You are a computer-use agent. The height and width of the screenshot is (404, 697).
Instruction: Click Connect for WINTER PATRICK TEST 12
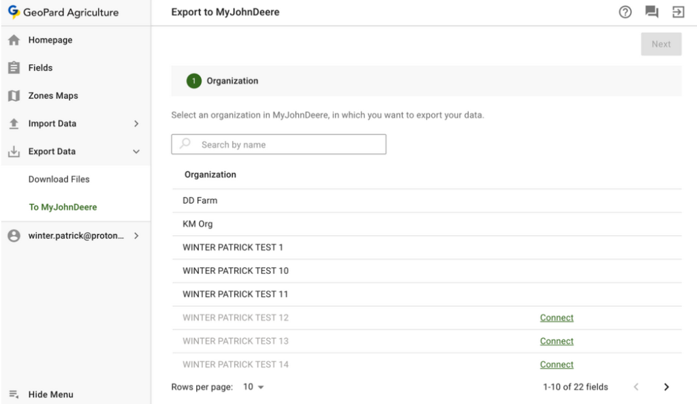pyautogui.click(x=557, y=318)
